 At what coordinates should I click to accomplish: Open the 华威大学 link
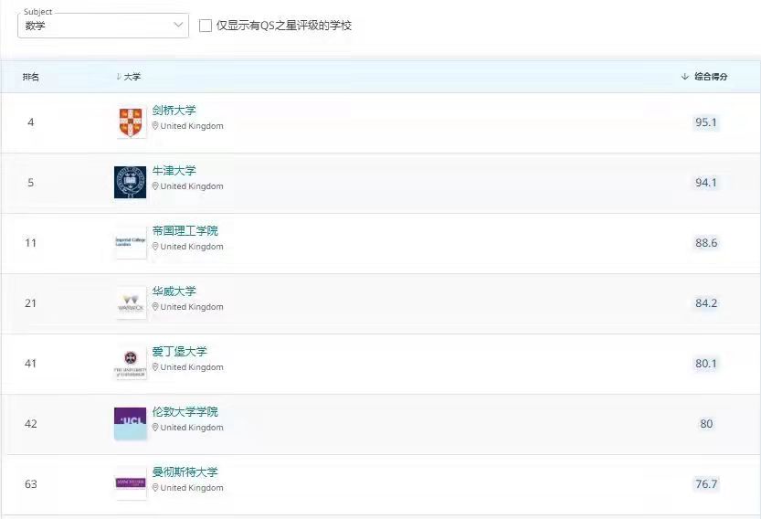click(174, 291)
